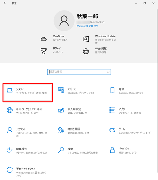Open the Microsoft アカウント link

[88, 26]
